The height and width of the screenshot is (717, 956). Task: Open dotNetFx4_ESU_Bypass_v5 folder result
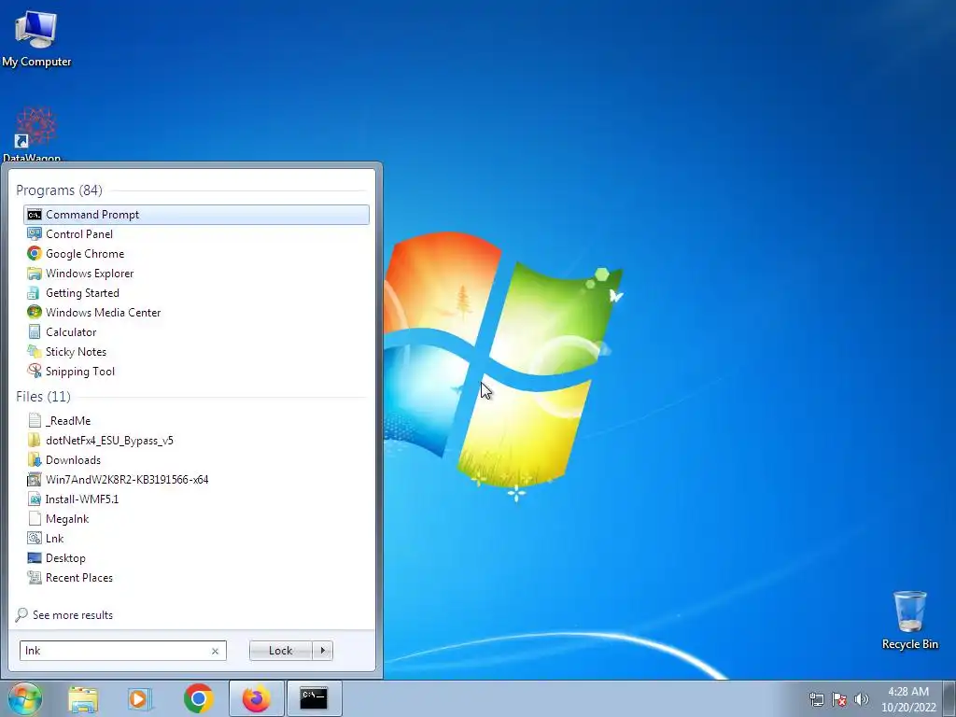click(x=196, y=441)
